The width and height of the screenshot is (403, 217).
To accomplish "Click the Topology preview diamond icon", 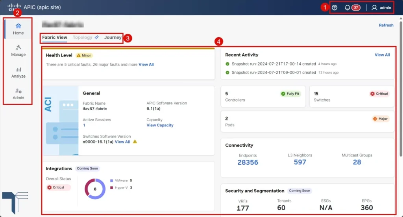I will [x=97, y=37].
